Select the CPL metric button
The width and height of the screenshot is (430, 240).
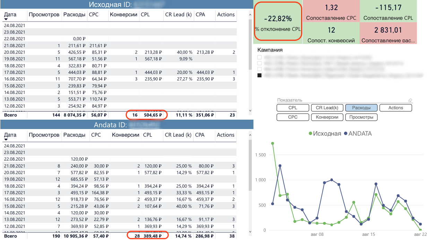click(293, 108)
